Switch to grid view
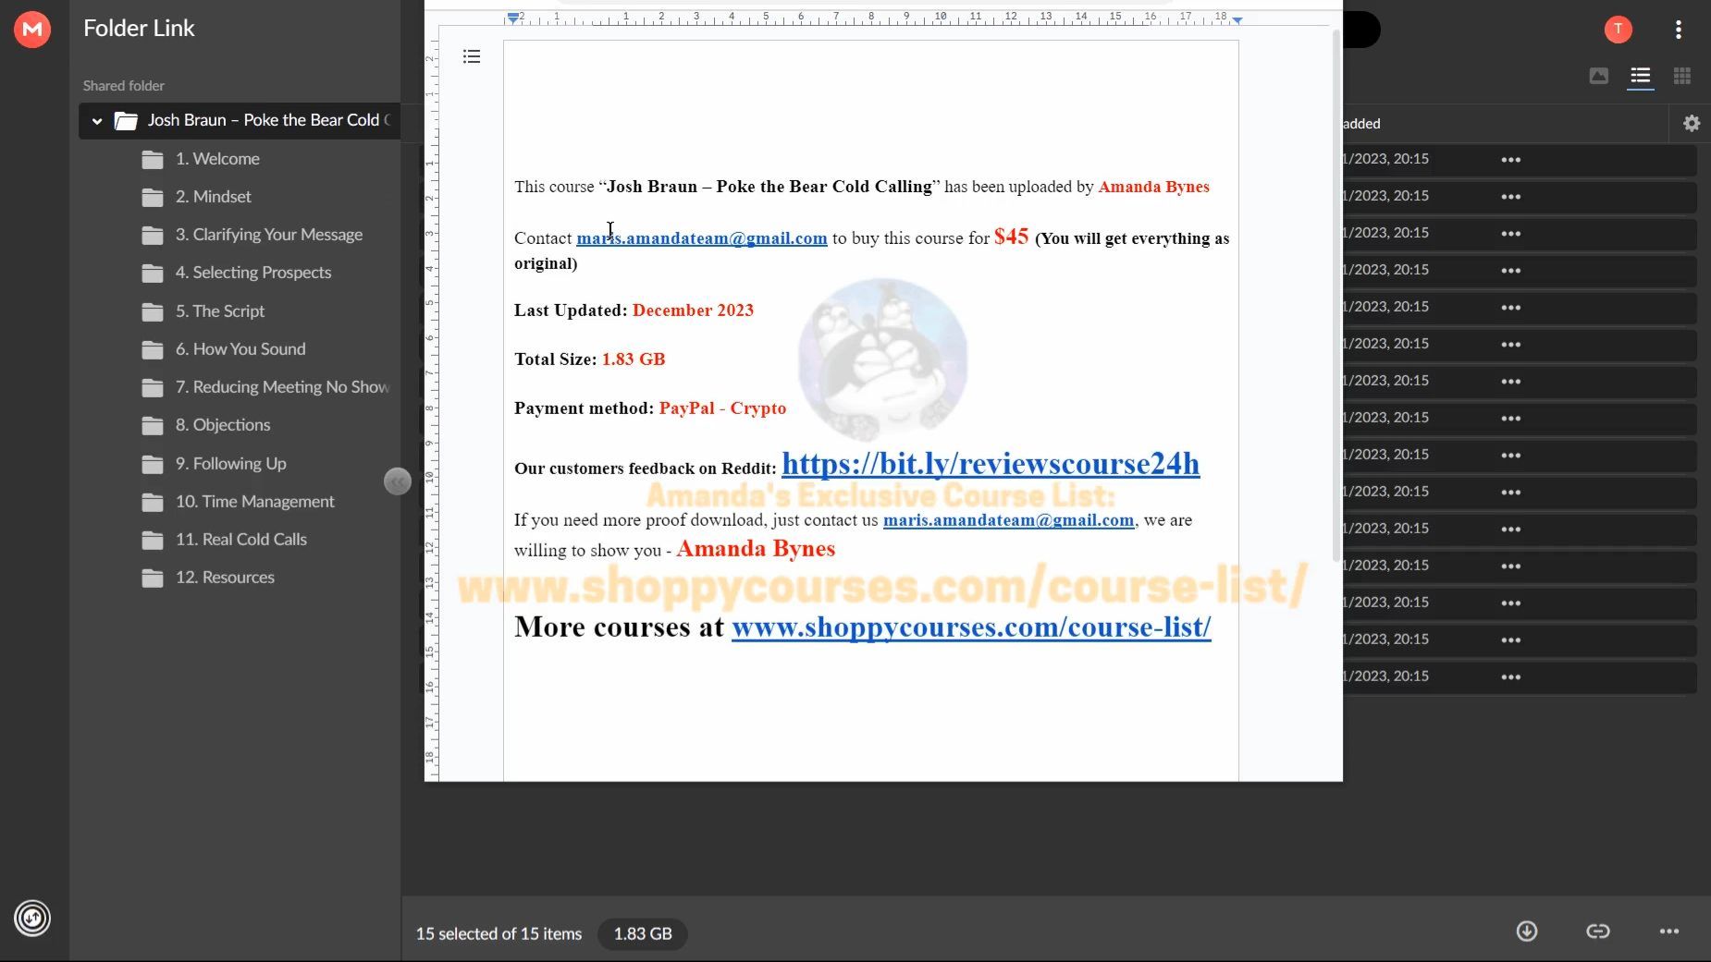The width and height of the screenshot is (1711, 962). coord(1682,76)
